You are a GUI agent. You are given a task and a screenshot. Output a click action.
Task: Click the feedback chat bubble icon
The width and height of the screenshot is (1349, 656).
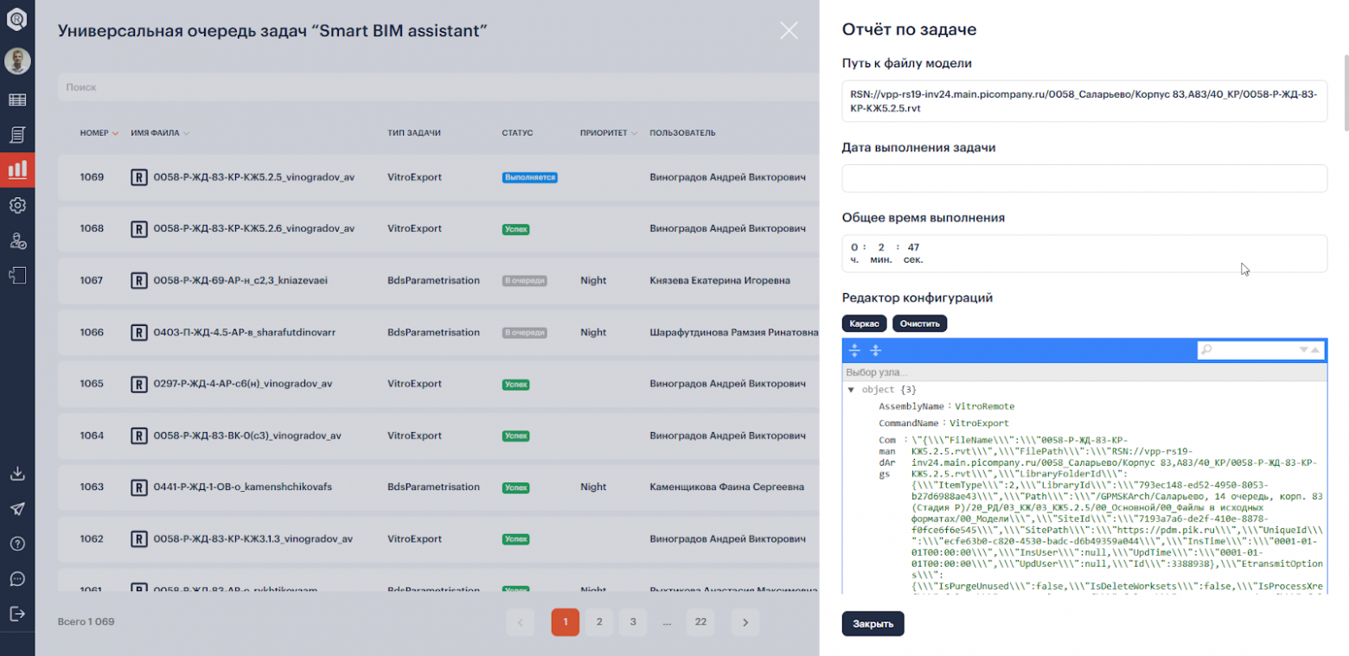point(17,578)
